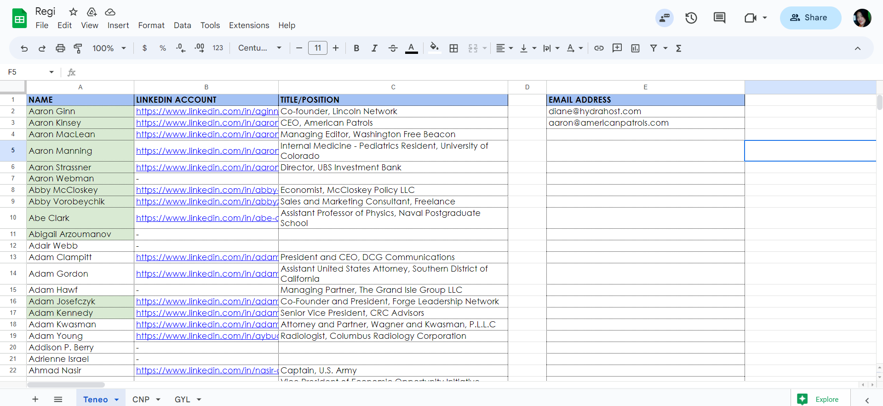Image resolution: width=883 pixels, height=406 pixels.
Task: Open the all sheets list
Action: (58, 399)
